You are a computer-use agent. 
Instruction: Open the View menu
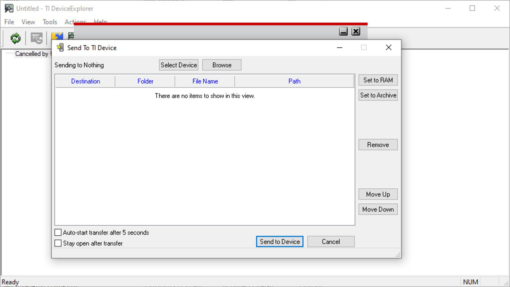coord(28,22)
